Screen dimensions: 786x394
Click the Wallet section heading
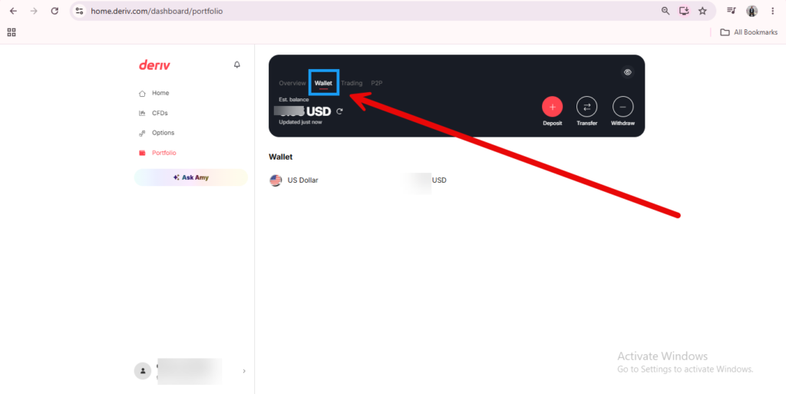281,157
